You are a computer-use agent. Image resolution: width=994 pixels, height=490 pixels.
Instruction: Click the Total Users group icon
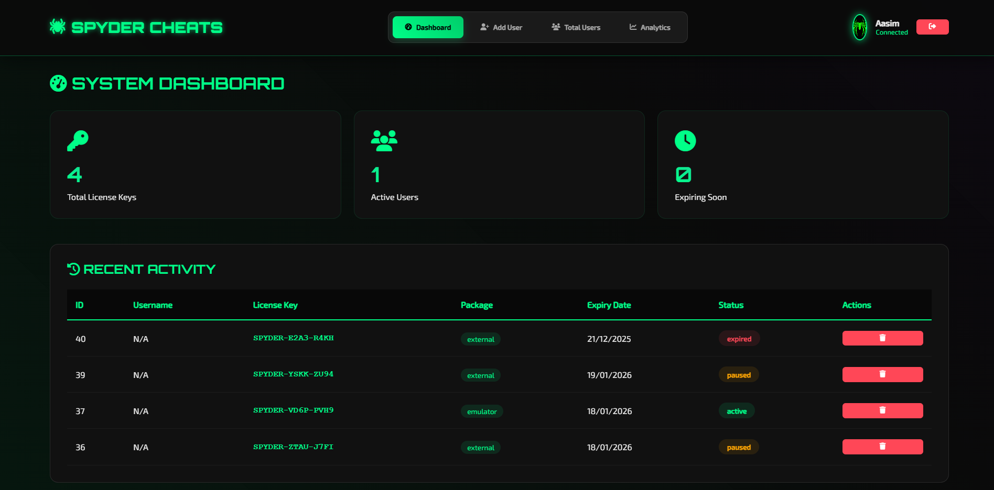(x=555, y=27)
